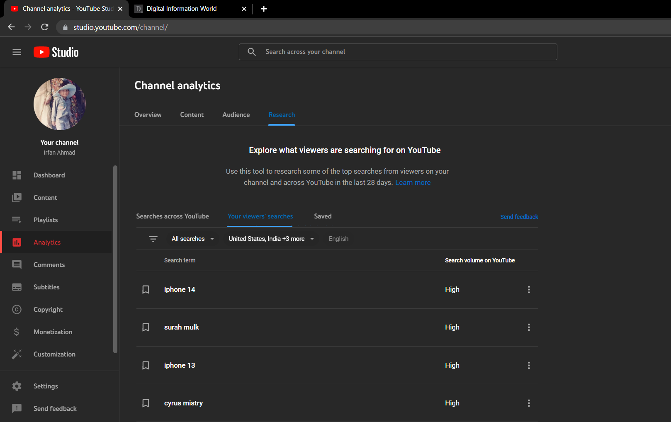Click the Comments icon in sidebar

pos(17,265)
